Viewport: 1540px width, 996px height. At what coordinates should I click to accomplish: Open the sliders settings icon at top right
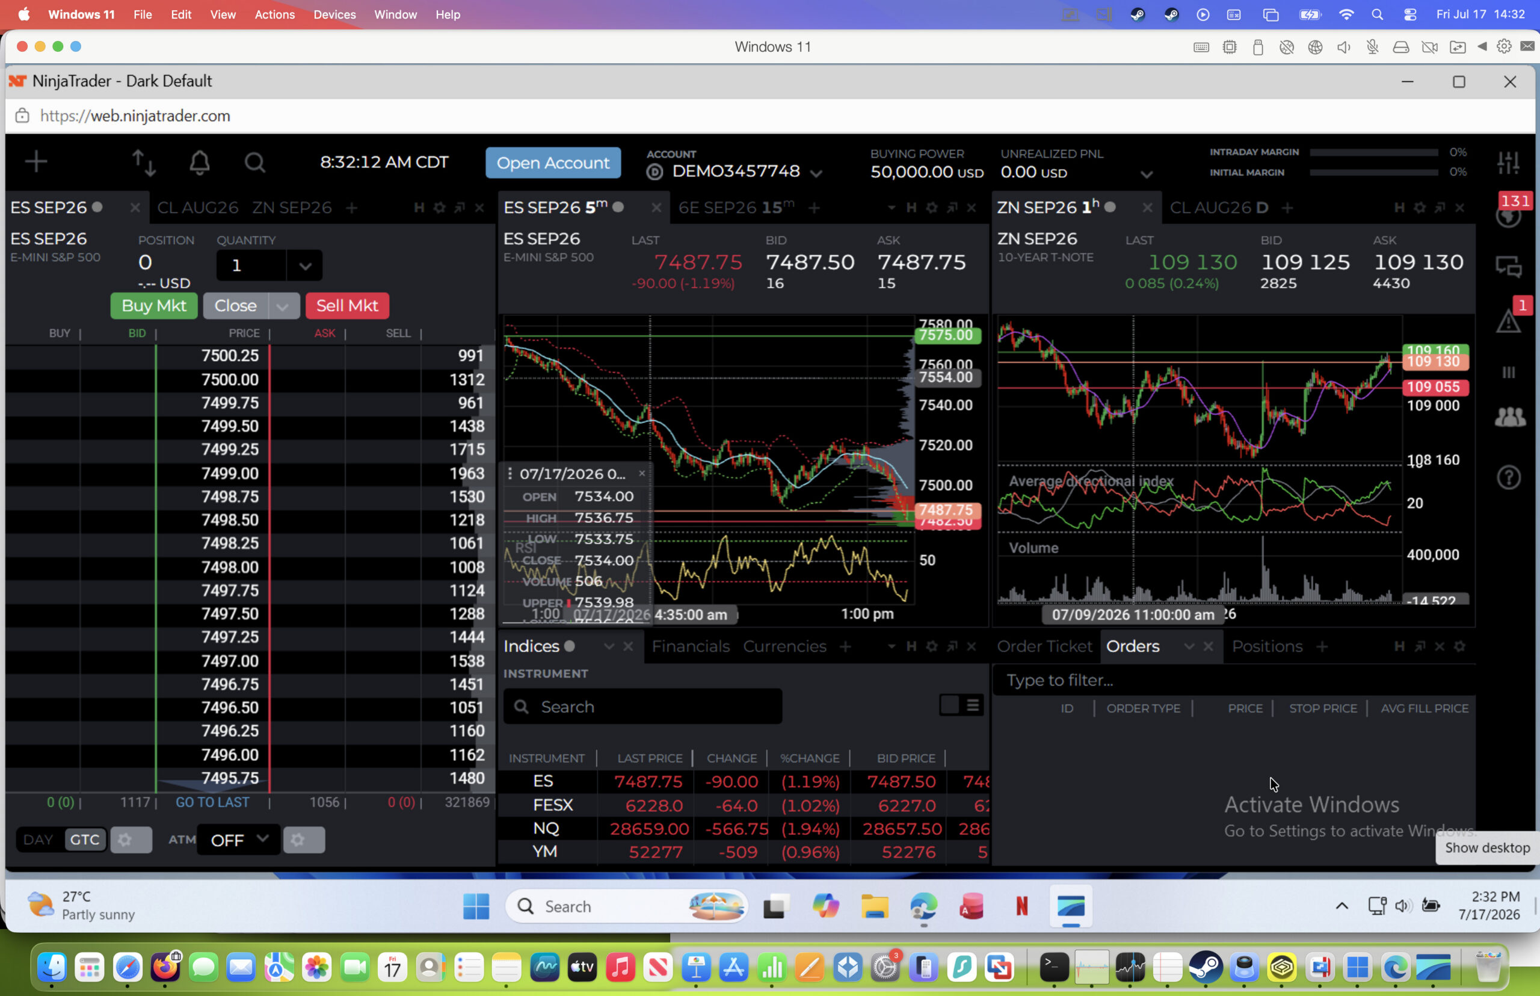click(x=1508, y=162)
